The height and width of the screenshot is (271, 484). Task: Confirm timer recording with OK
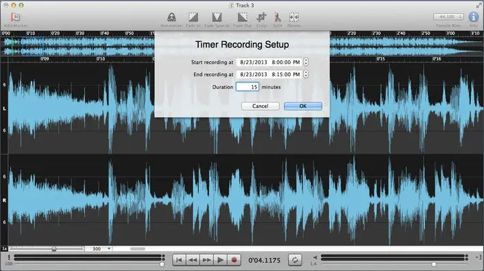pyautogui.click(x=303, y=106)
